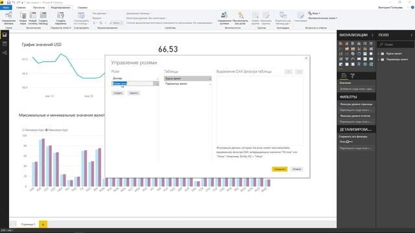
Task: Click the Undo arrow in the title bar
Action: (14, 3)
